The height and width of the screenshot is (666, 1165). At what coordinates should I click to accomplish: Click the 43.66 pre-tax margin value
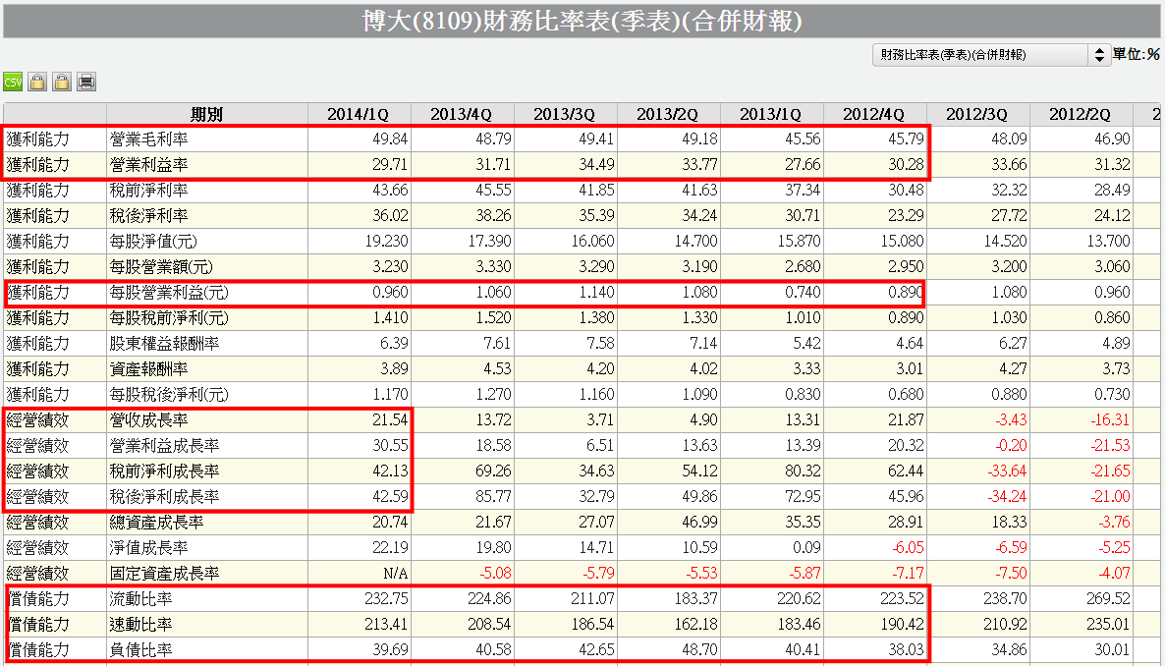click(x=390, y=191)
